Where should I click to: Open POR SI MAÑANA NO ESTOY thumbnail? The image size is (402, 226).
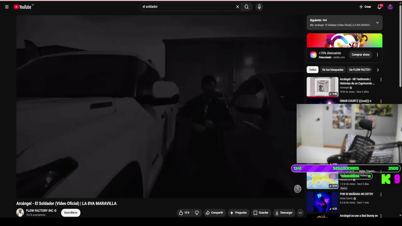tap(323, 202)
